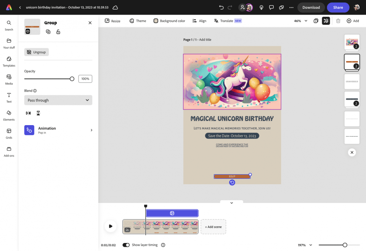Open the Add-ons panel

(9, 151)
